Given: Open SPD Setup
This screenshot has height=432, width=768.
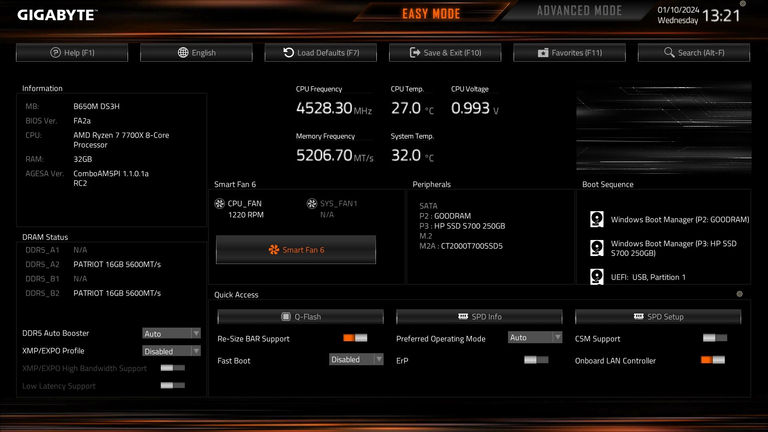Looking at the screenshot, I should [658, 317].
